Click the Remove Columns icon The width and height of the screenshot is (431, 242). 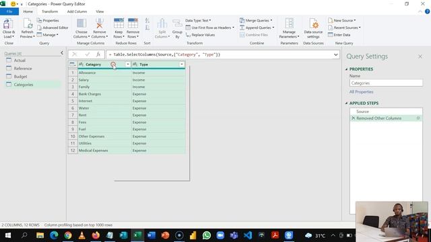pos(99,24)
